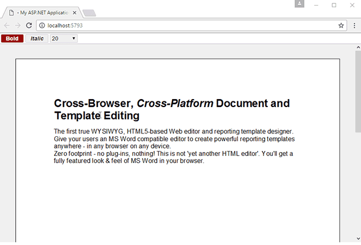This screenshot has width=361, height=245.
Task: Click the page icon on the tab
Action: click(x=11, y=12)
